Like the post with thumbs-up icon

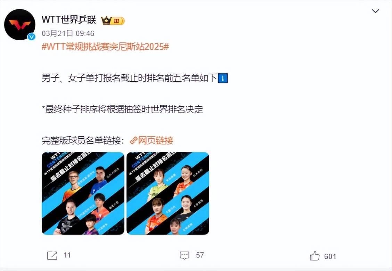pos(315,256)
